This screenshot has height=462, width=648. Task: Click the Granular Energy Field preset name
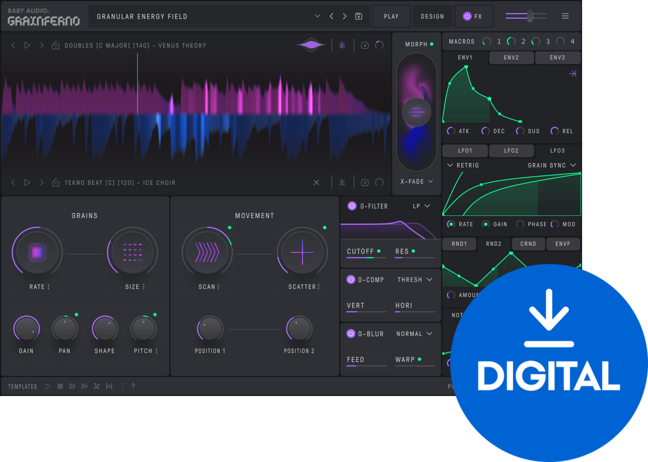click(142, 17)
